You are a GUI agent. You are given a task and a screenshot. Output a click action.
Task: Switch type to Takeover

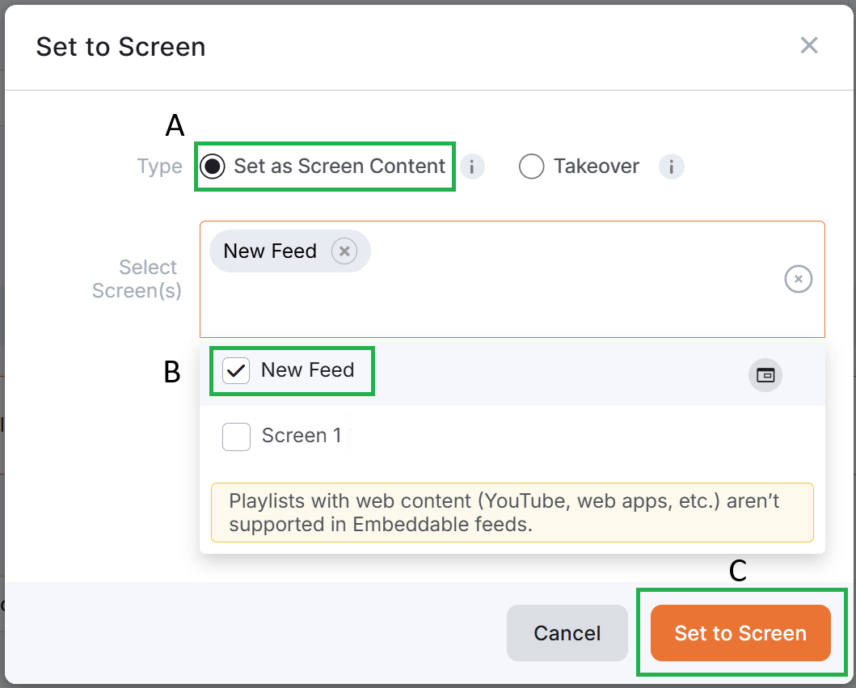531,167
